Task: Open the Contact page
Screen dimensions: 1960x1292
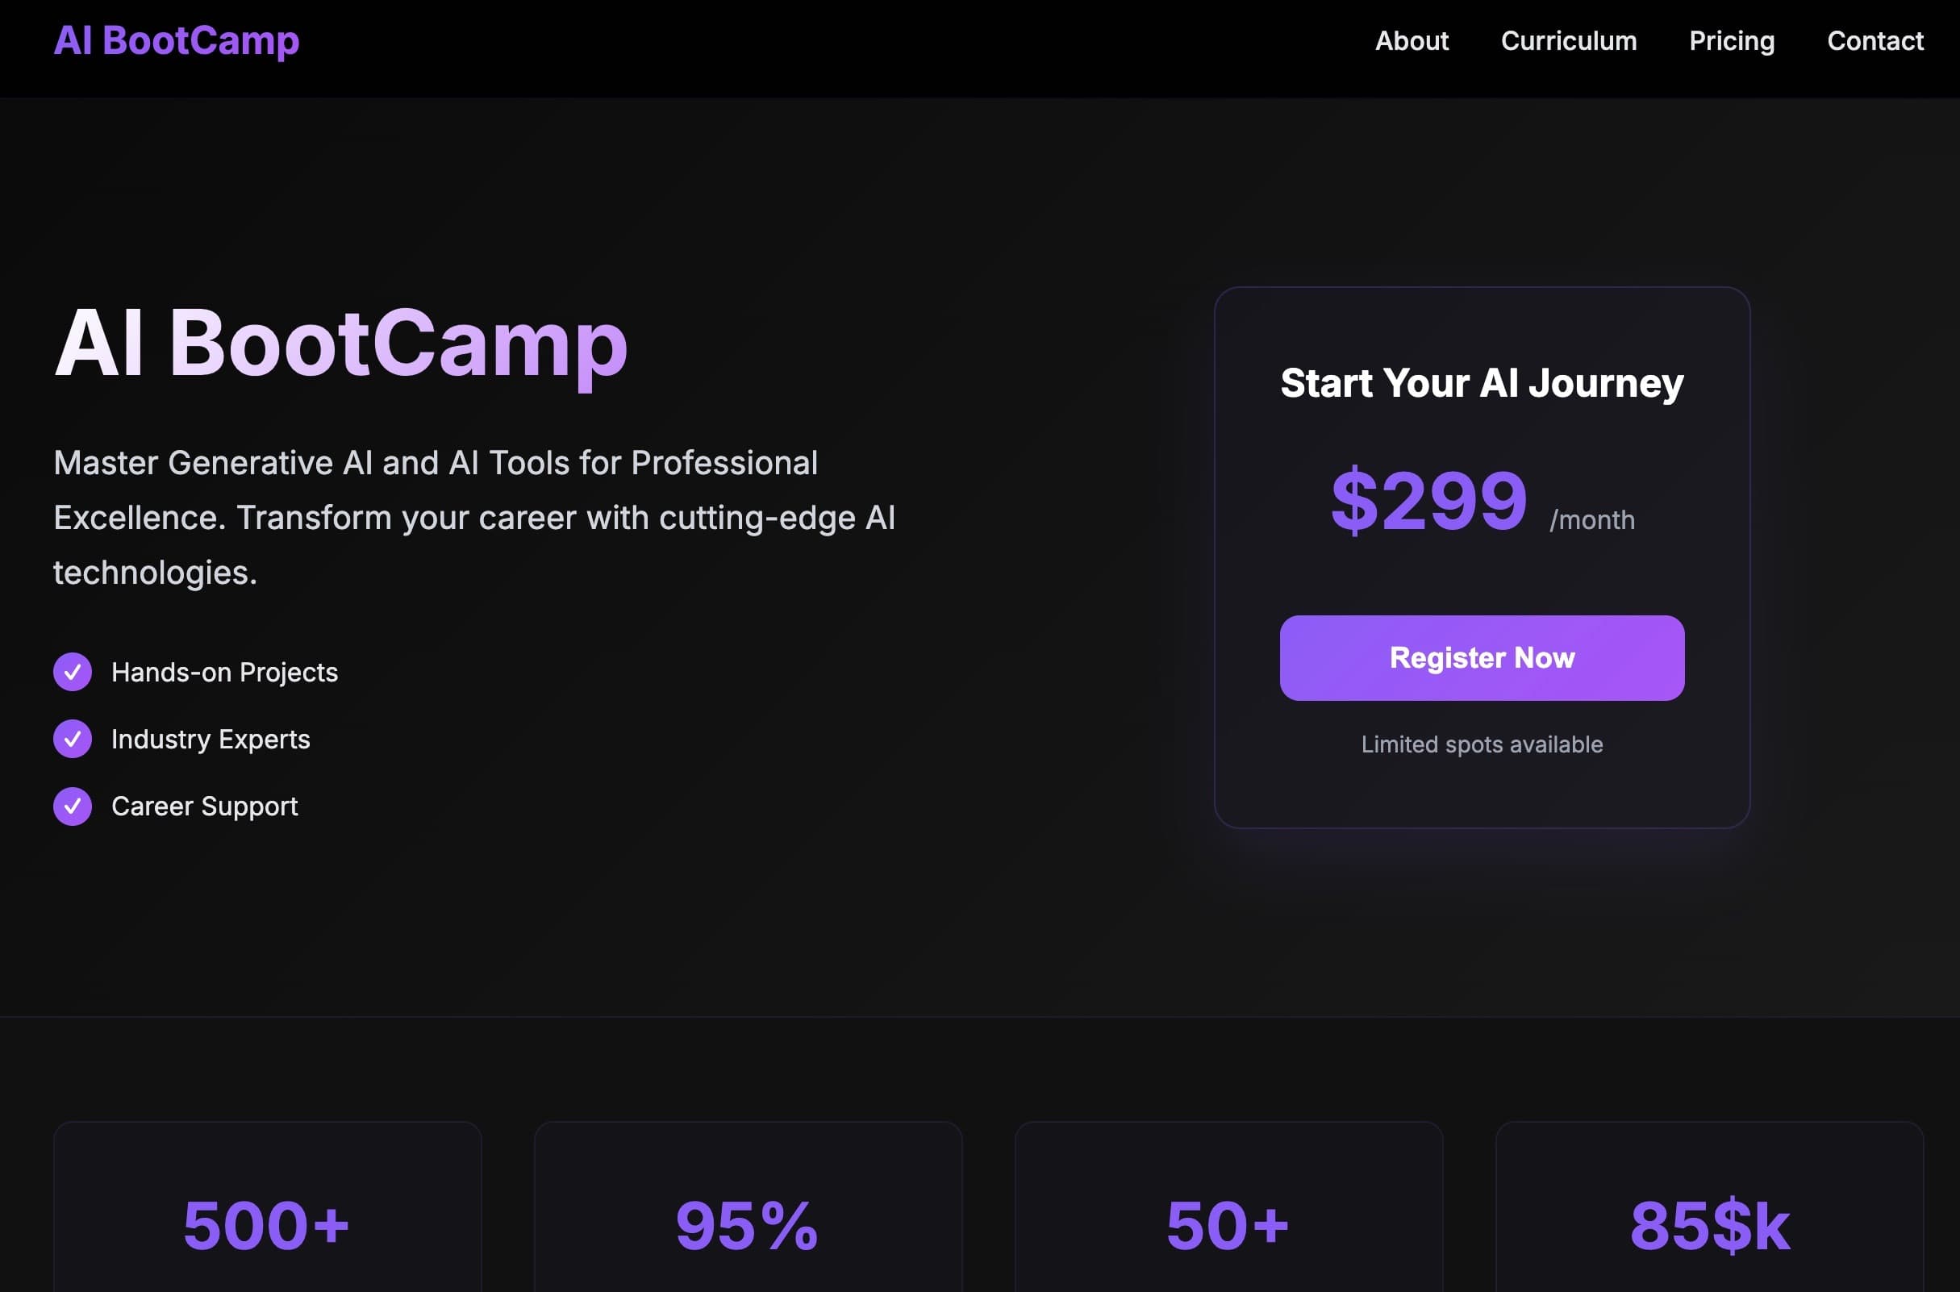Action: point(1875,40)
